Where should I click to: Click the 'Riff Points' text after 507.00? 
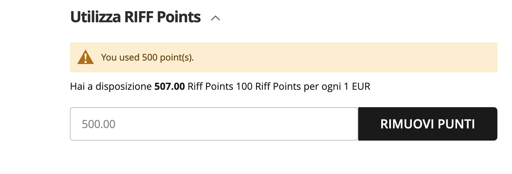(210, 87)
